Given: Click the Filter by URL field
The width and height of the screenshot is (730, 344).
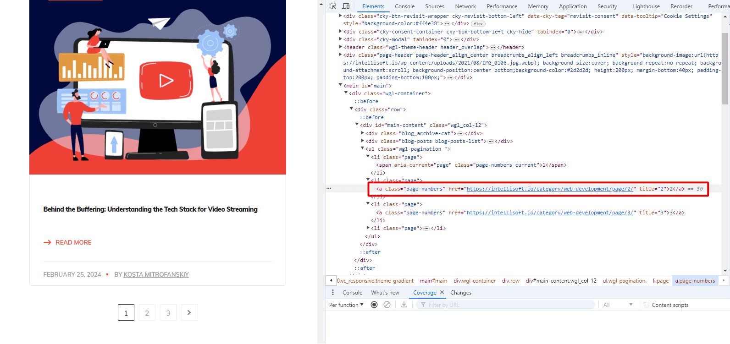Looking at the screenshot, I should tap(505, 305).
